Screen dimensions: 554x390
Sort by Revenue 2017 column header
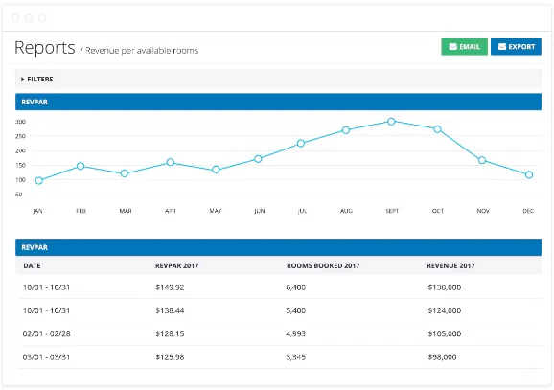coord(450,265)
